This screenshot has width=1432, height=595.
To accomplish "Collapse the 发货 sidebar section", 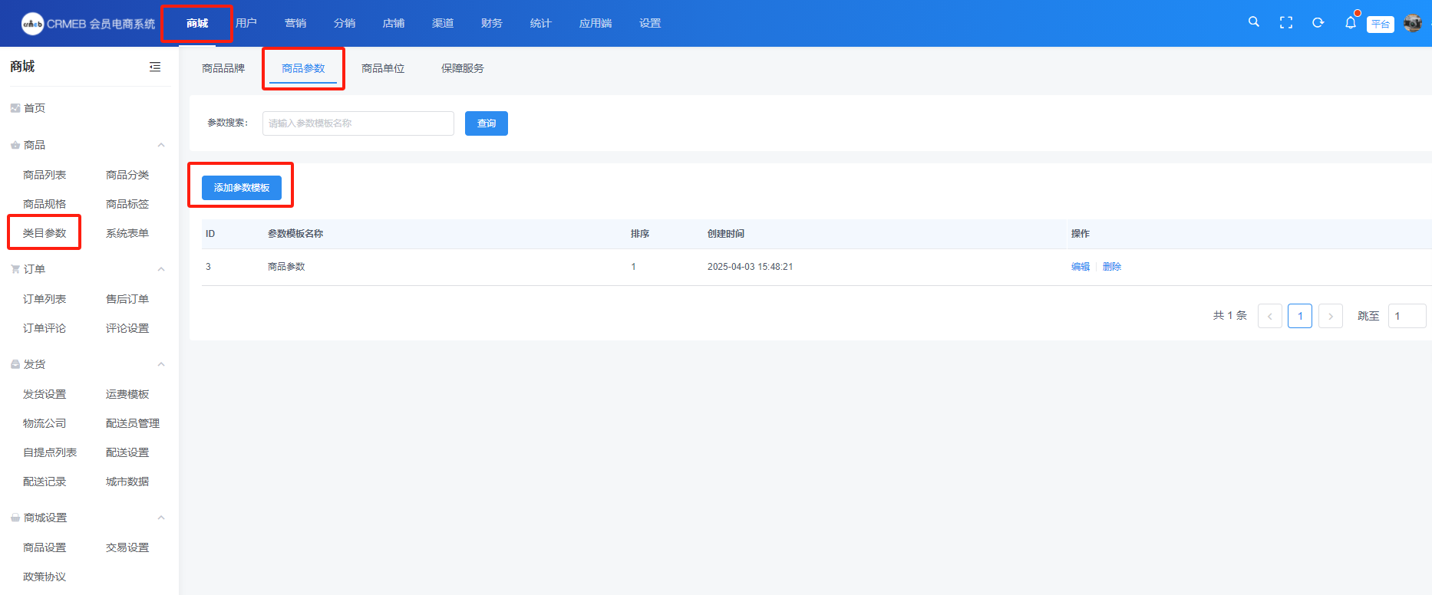I will (x=161, y=364).
